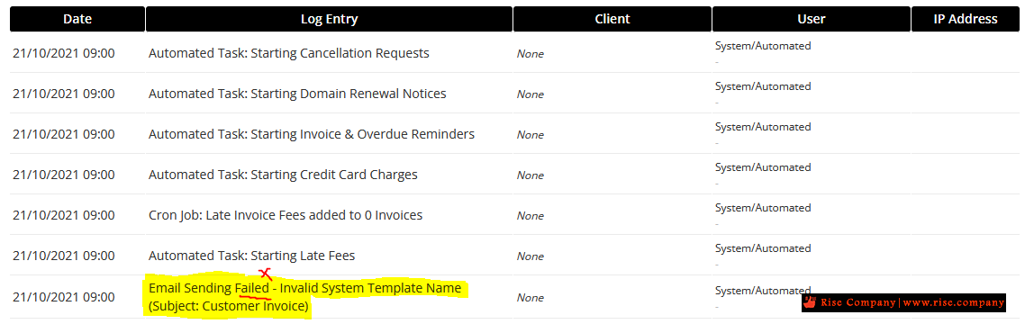This screenshot has width=1025, height=324.
Task: Click the Late Invoice Fees cron job entry
Action: 286,215
